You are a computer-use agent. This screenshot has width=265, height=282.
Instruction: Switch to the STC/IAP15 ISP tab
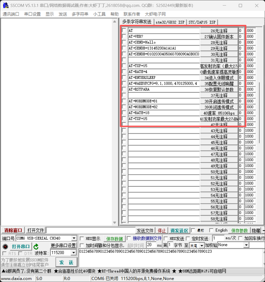pos(202,22)
